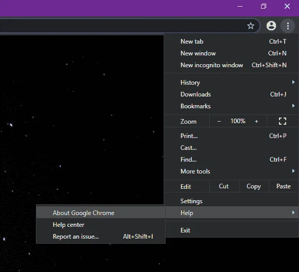Increase zoom with the plus button

(256, 121)
